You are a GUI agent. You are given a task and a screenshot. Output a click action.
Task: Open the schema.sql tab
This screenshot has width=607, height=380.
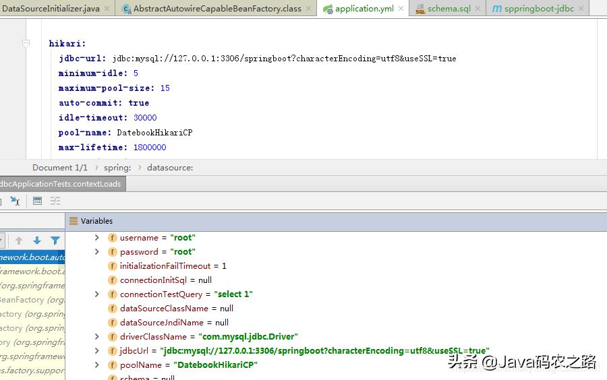tap(449, 8)
